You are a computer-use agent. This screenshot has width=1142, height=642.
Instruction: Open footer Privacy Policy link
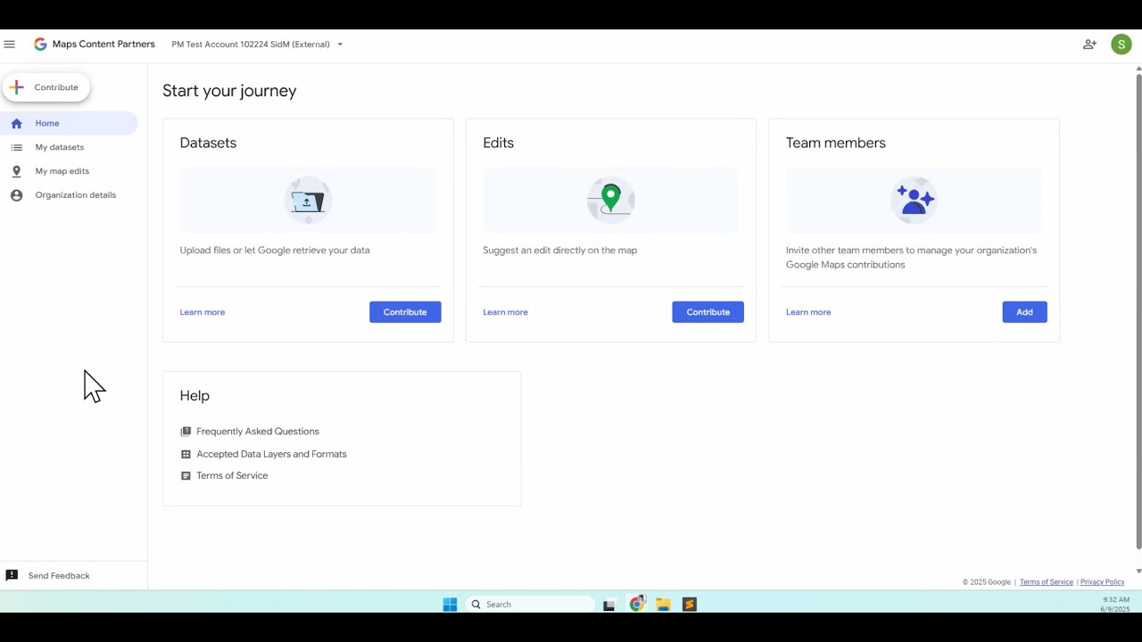click(x=1103, y=582)
